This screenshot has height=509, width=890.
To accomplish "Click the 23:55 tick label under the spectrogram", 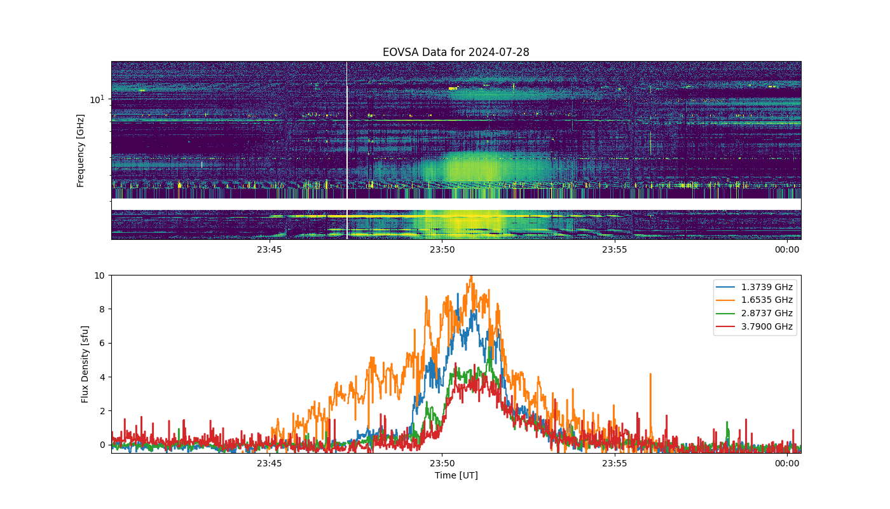I will 615,249.
